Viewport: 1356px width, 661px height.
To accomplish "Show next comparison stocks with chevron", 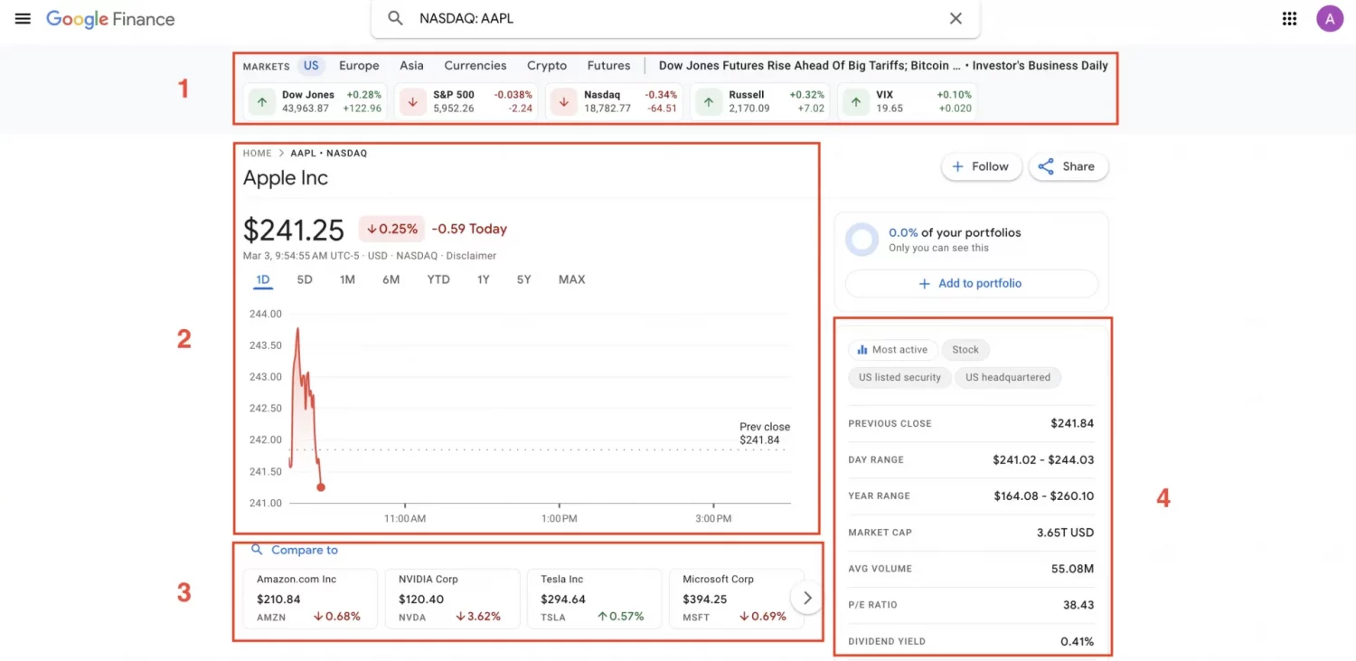I will (807, 598).
